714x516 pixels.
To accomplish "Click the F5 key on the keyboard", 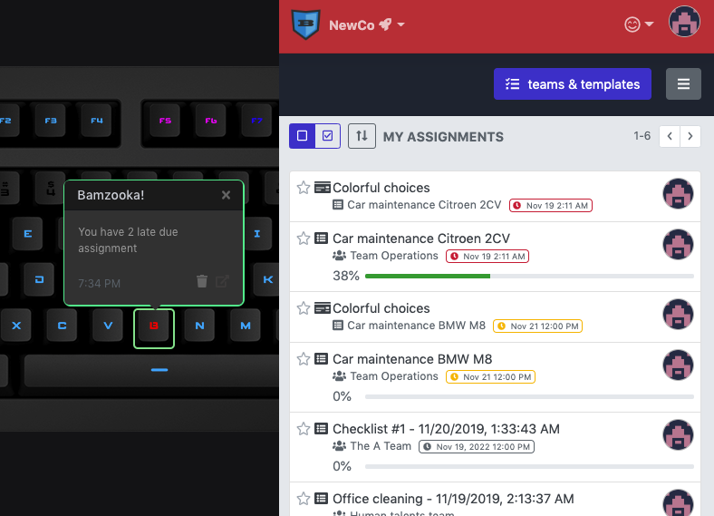I will click(x=165, y=121).
